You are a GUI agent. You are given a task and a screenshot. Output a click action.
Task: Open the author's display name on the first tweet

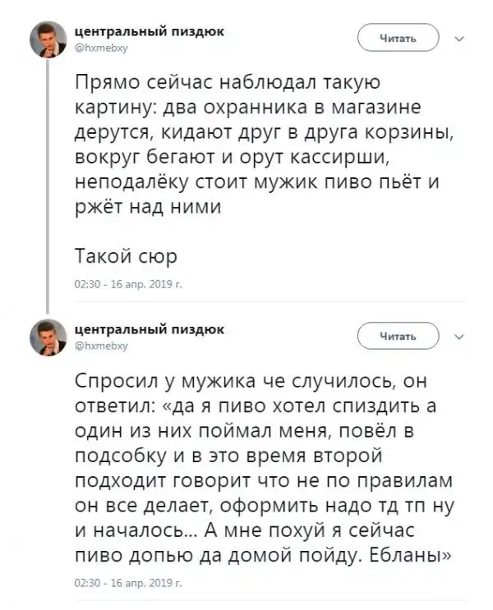pos(149,30)
